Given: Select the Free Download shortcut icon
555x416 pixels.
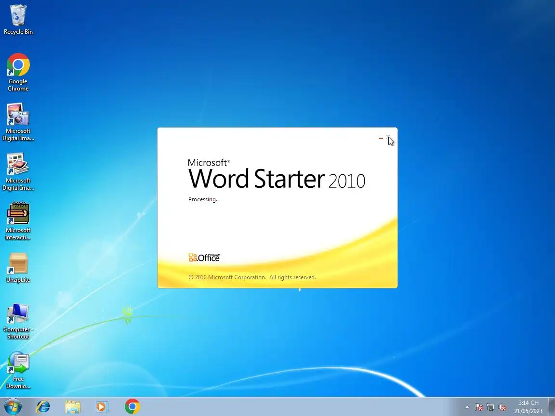Looking at the screenshot, I should pyautogui.click(x=18, y=370).
